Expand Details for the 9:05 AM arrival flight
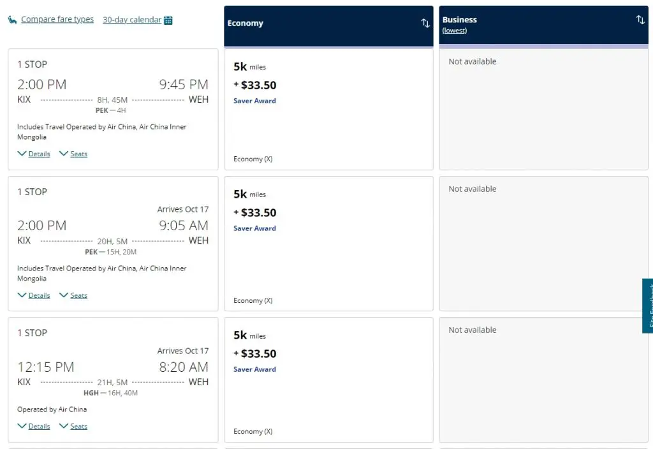This screenshot has width=653, height=449. click(34, 295)
